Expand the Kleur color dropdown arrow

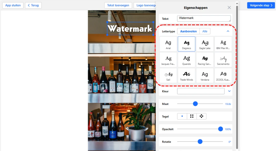pyautogui.click(x=229, y=91)
